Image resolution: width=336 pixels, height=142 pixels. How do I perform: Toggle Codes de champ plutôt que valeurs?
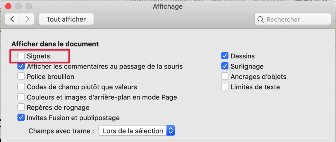[21, 87]
